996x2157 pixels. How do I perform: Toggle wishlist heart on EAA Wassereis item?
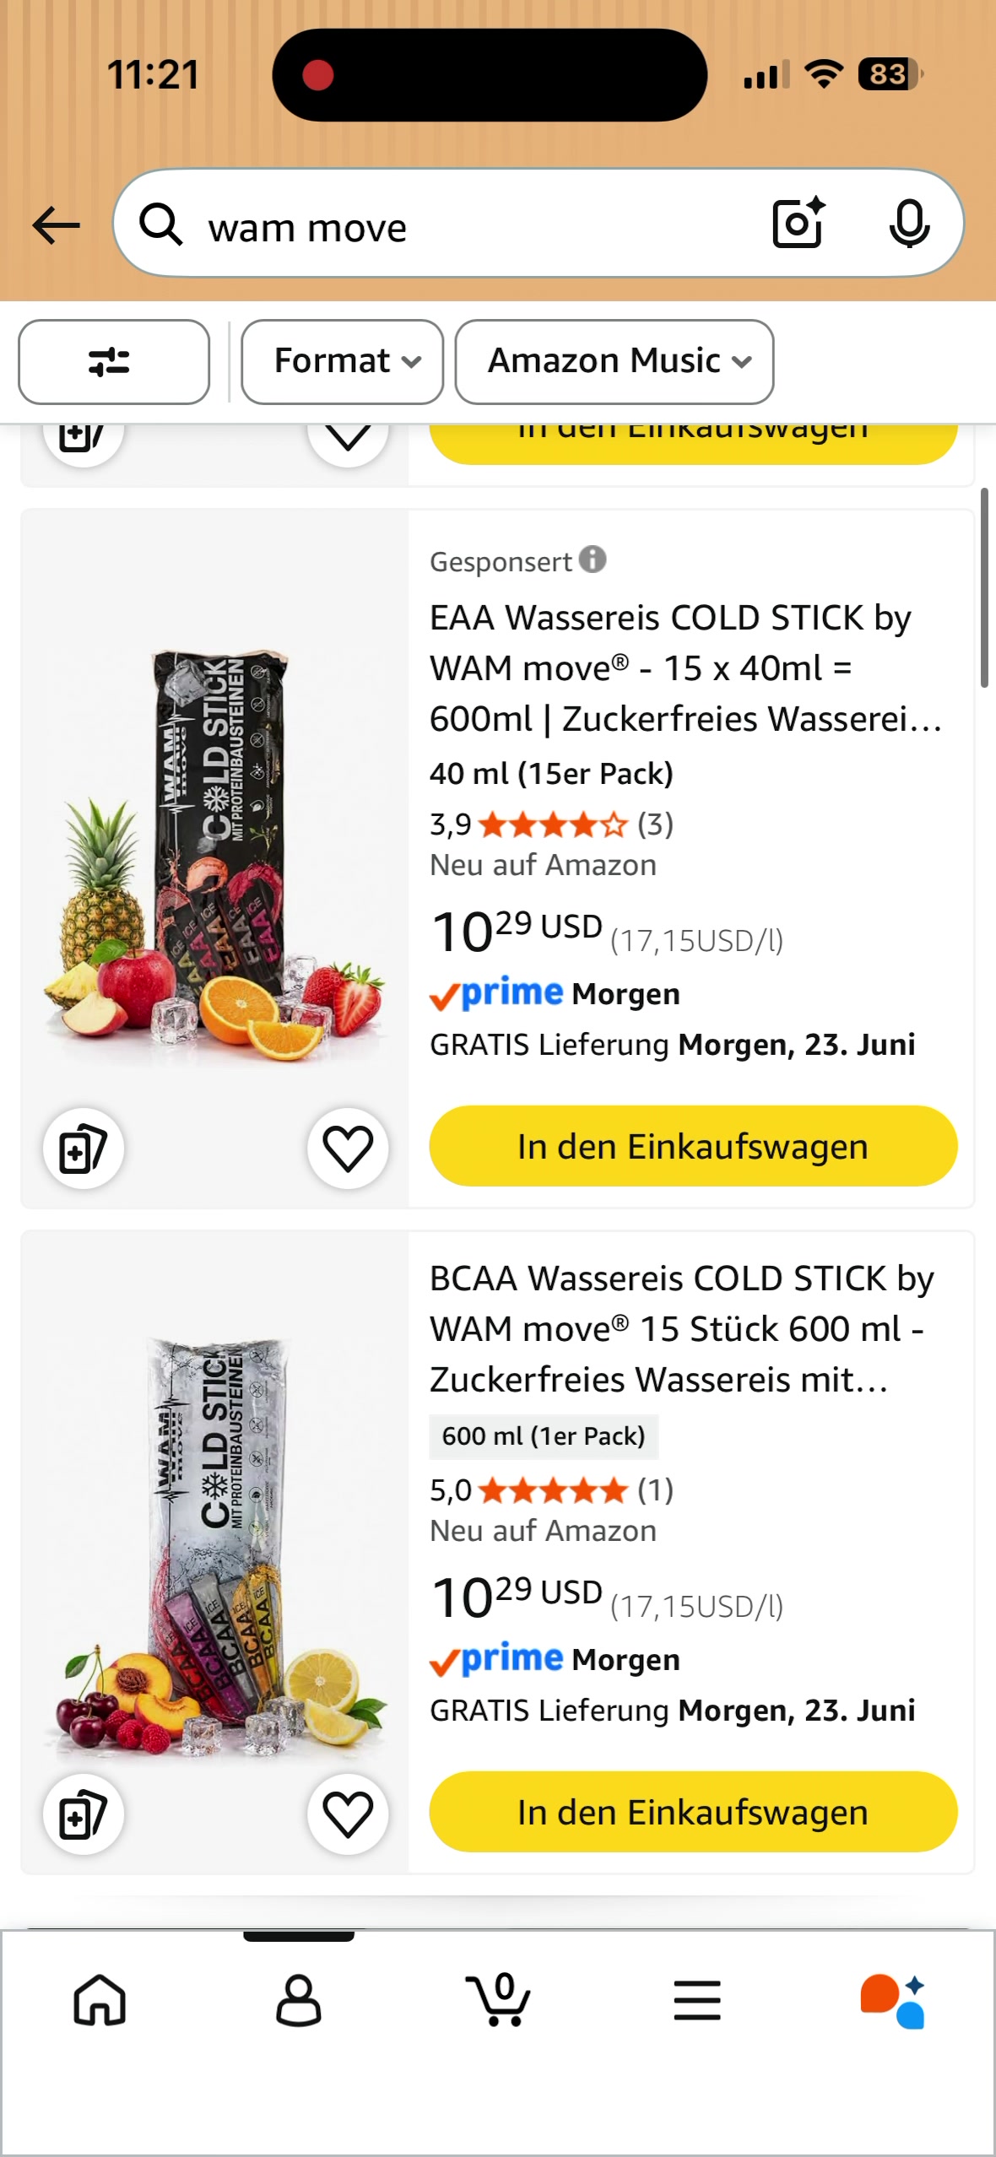point(348,1149)
